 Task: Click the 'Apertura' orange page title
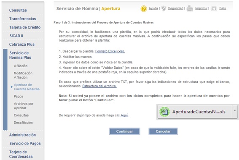[x=111, y=9]
